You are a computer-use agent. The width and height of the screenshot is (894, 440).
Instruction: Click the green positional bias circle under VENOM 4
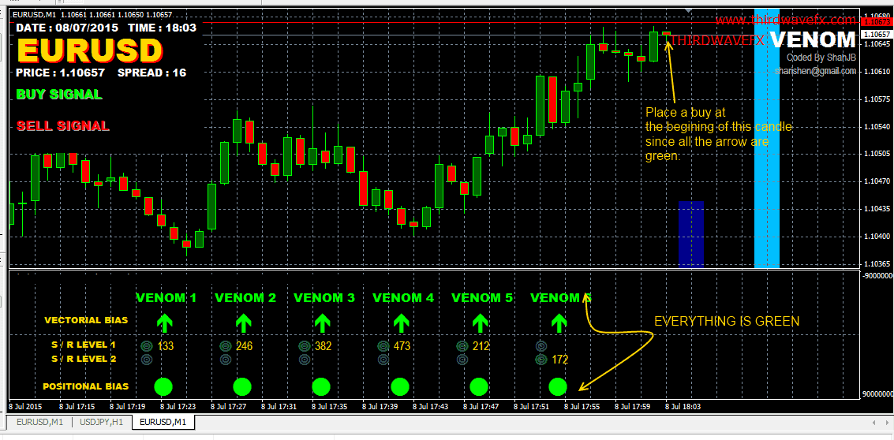coord(400,386)
